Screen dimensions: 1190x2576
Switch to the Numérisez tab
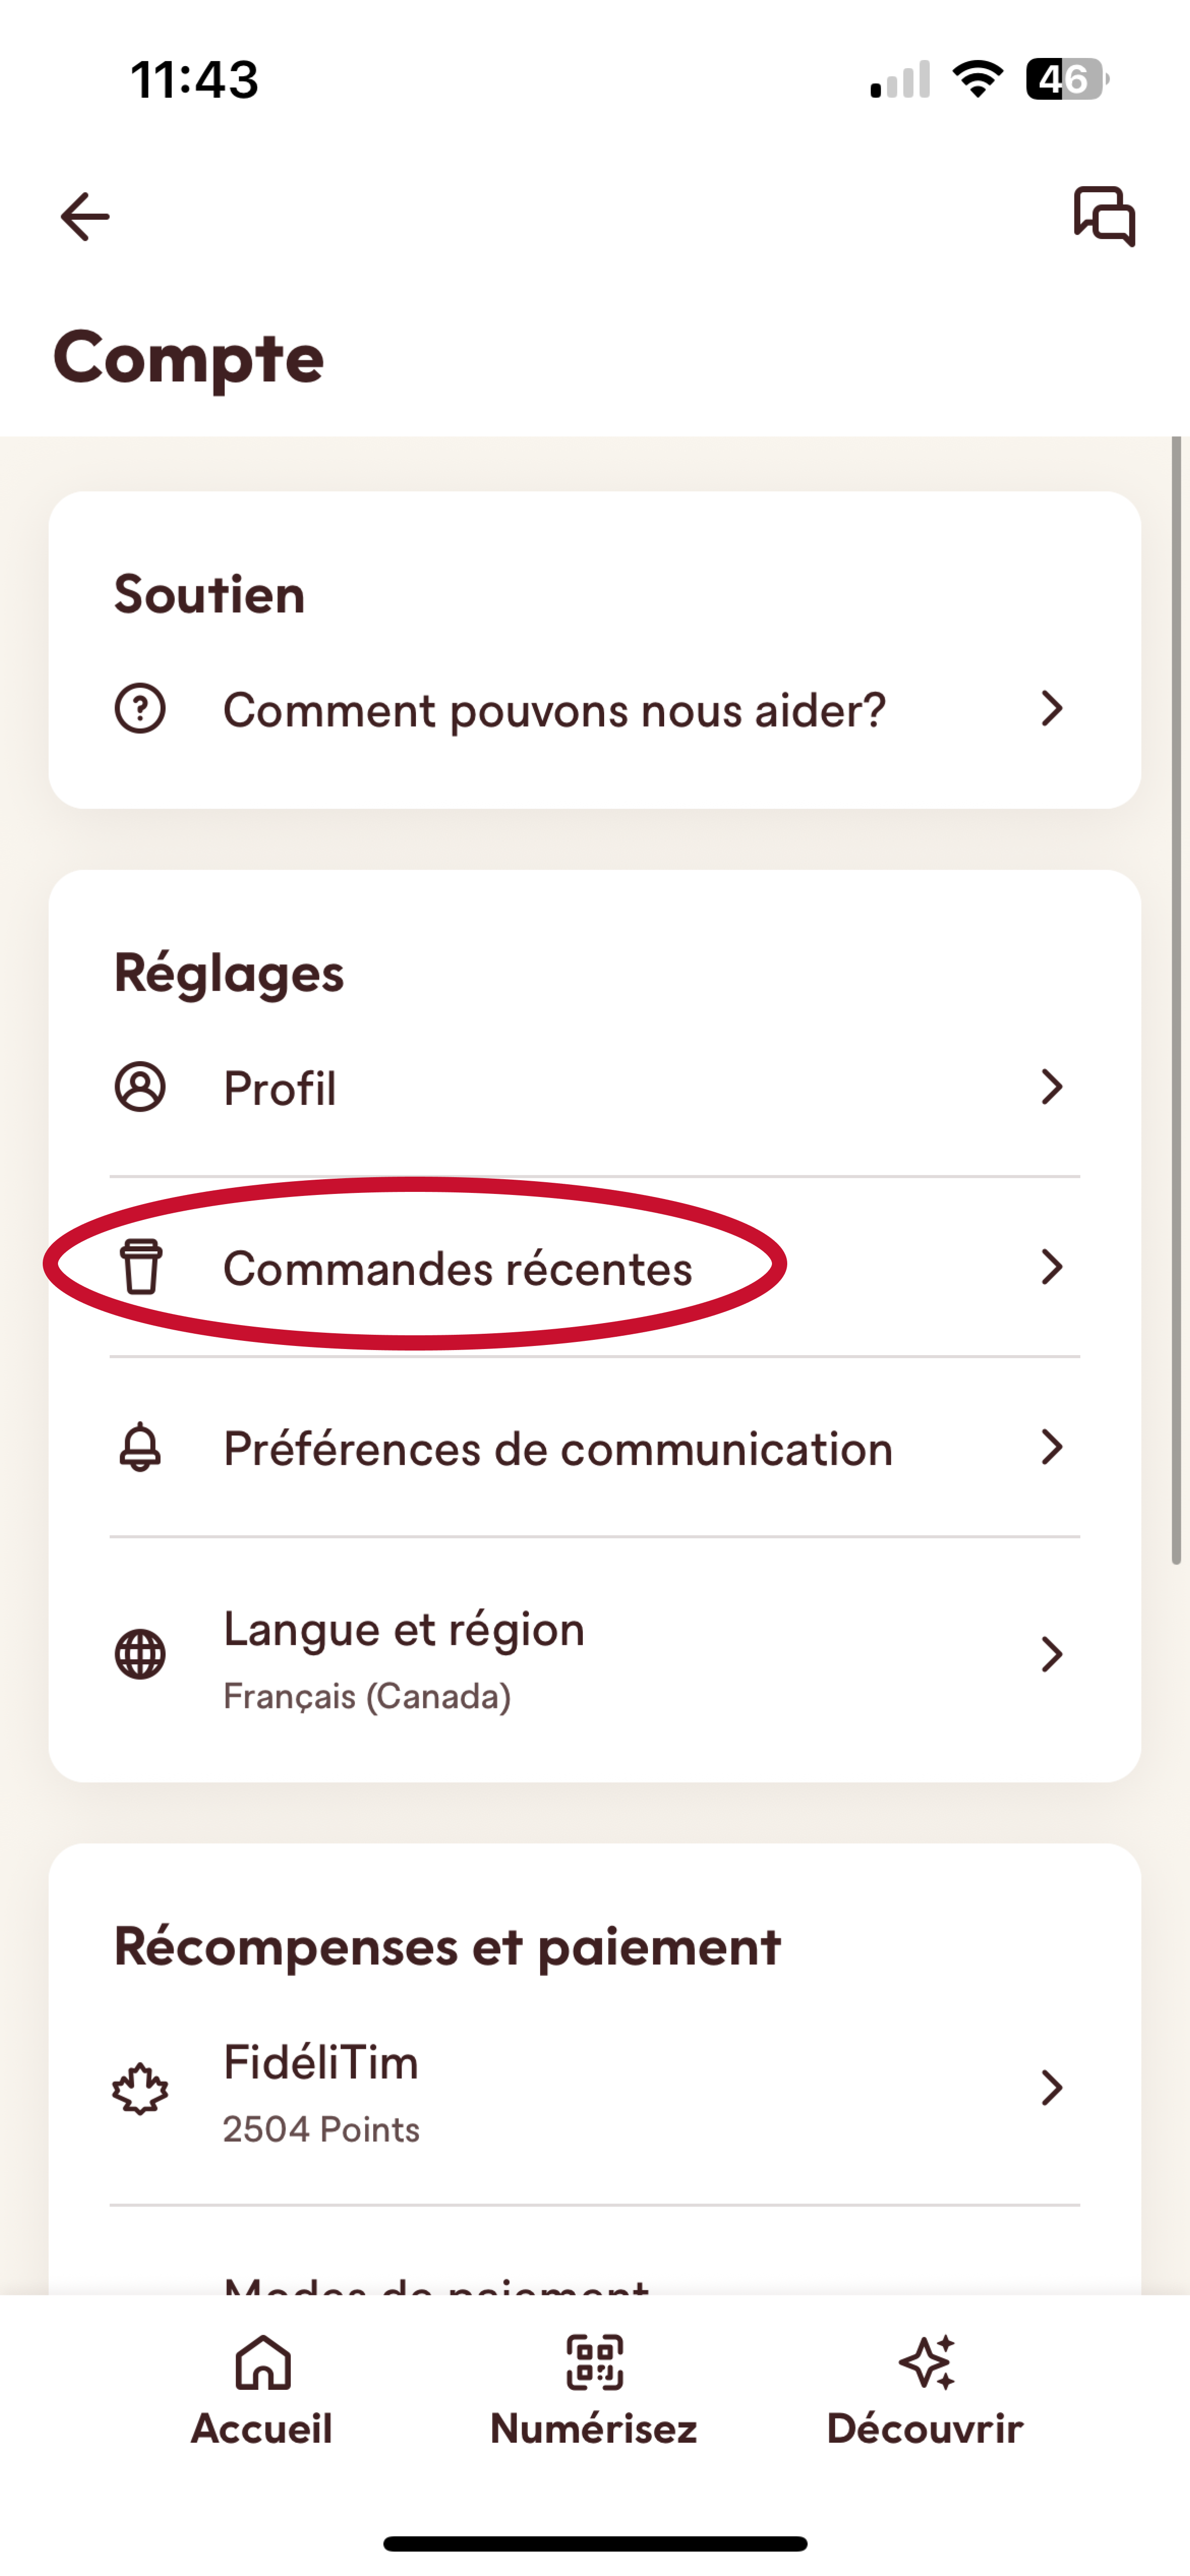(x=594, y=2390)
